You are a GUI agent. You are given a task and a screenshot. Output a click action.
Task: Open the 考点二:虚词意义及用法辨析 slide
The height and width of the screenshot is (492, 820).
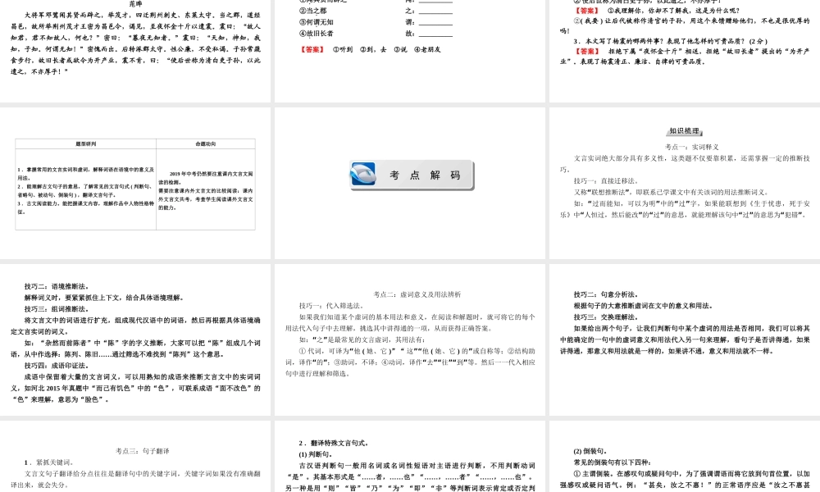coord(410,339)
